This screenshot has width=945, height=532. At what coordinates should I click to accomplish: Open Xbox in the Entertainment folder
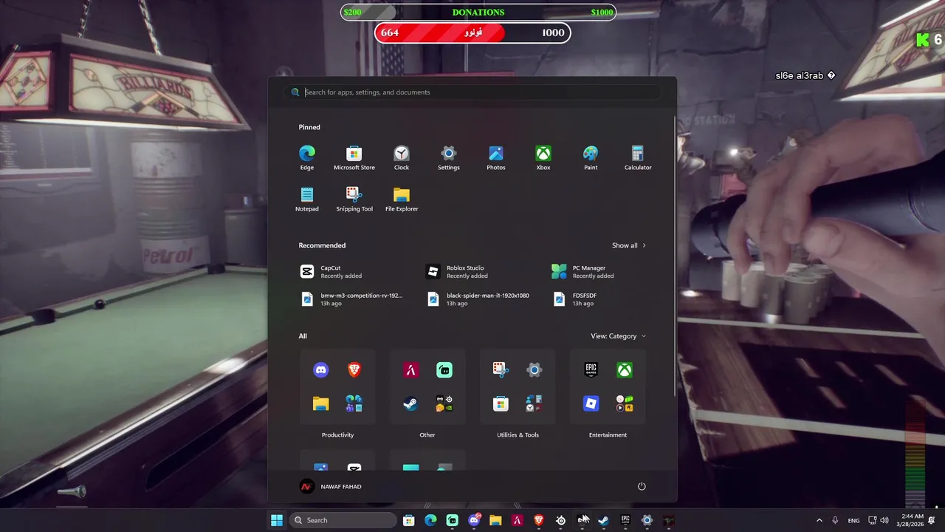coord(625,370)
